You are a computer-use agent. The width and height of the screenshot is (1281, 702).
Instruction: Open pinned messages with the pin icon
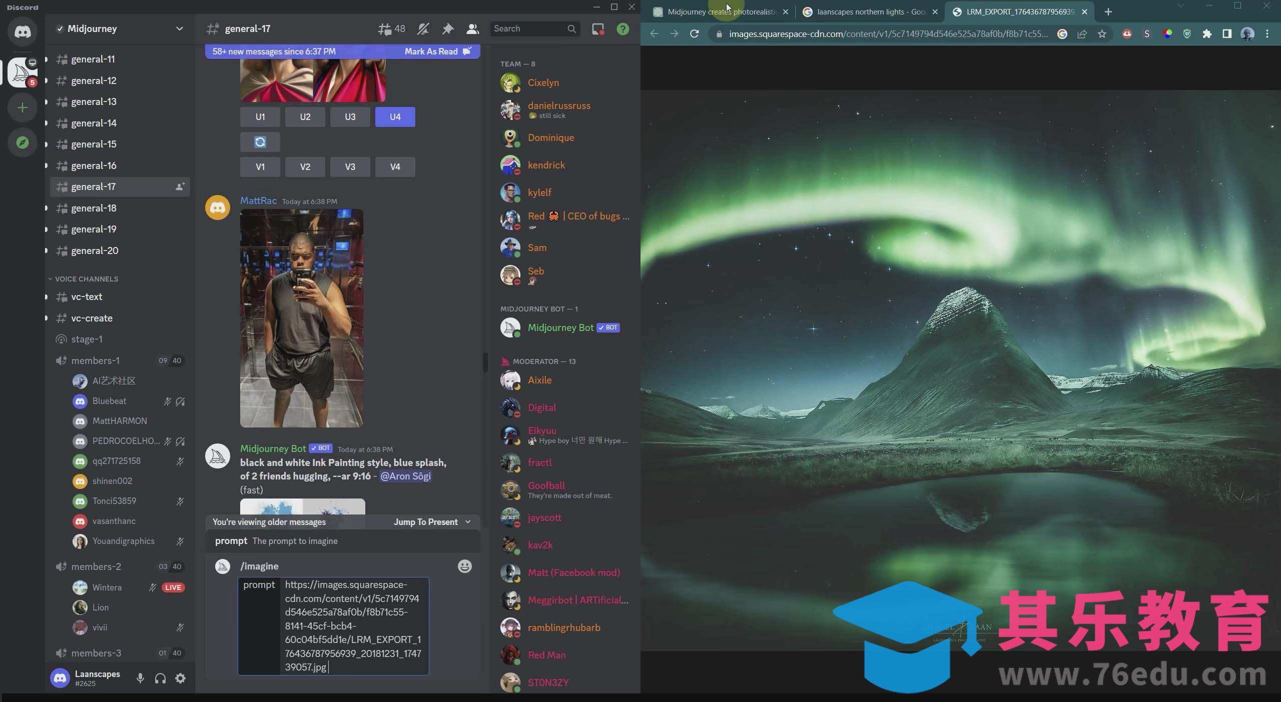448,29
